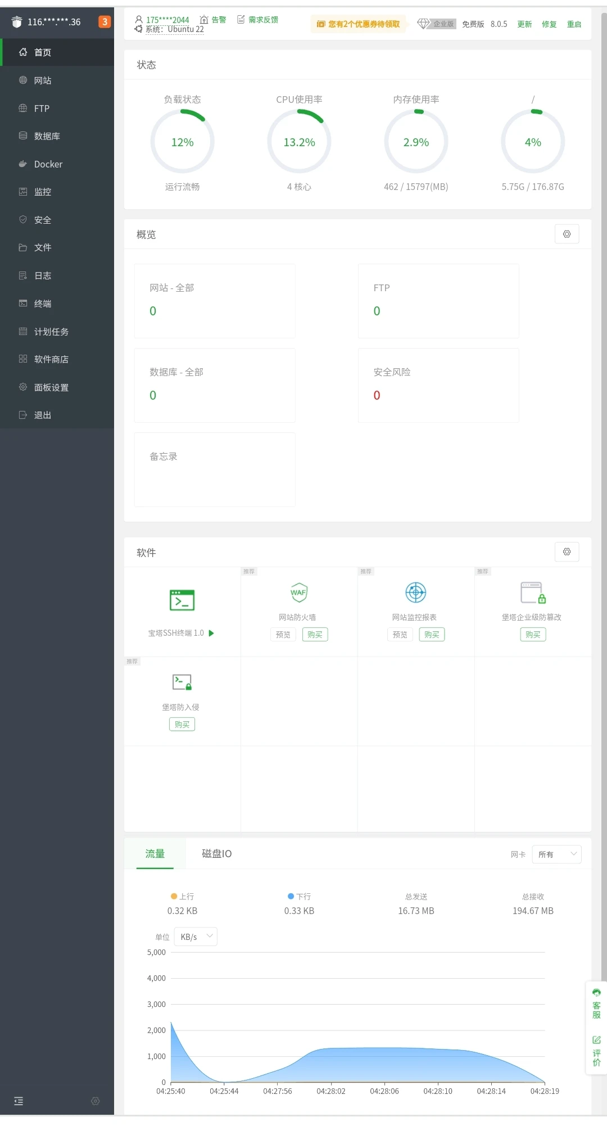Open the FTP sidebar menu item
The height and width of the screenshot is (1126, 607).
(57, 108)
